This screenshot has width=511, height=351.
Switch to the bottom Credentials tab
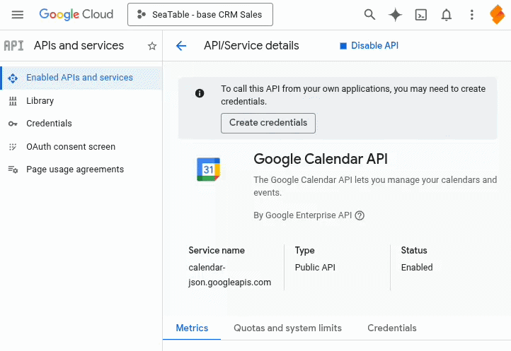(391, 328)
